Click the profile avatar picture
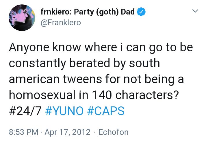This screenshot has height=145, width=208. tap(22, 18)
